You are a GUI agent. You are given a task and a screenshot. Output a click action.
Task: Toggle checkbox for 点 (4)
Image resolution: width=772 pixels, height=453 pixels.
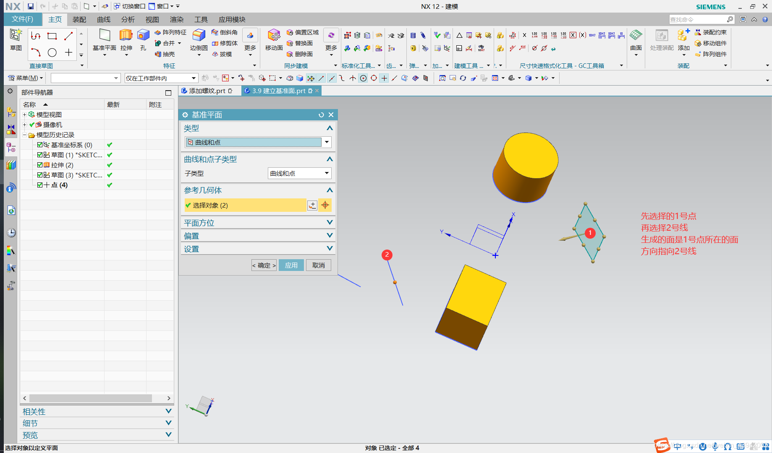click(40, 185)
